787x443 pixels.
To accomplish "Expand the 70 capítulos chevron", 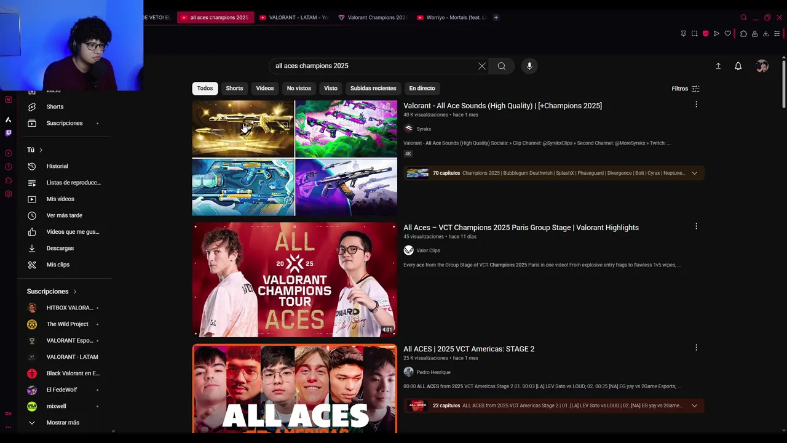I will [694, 173].
